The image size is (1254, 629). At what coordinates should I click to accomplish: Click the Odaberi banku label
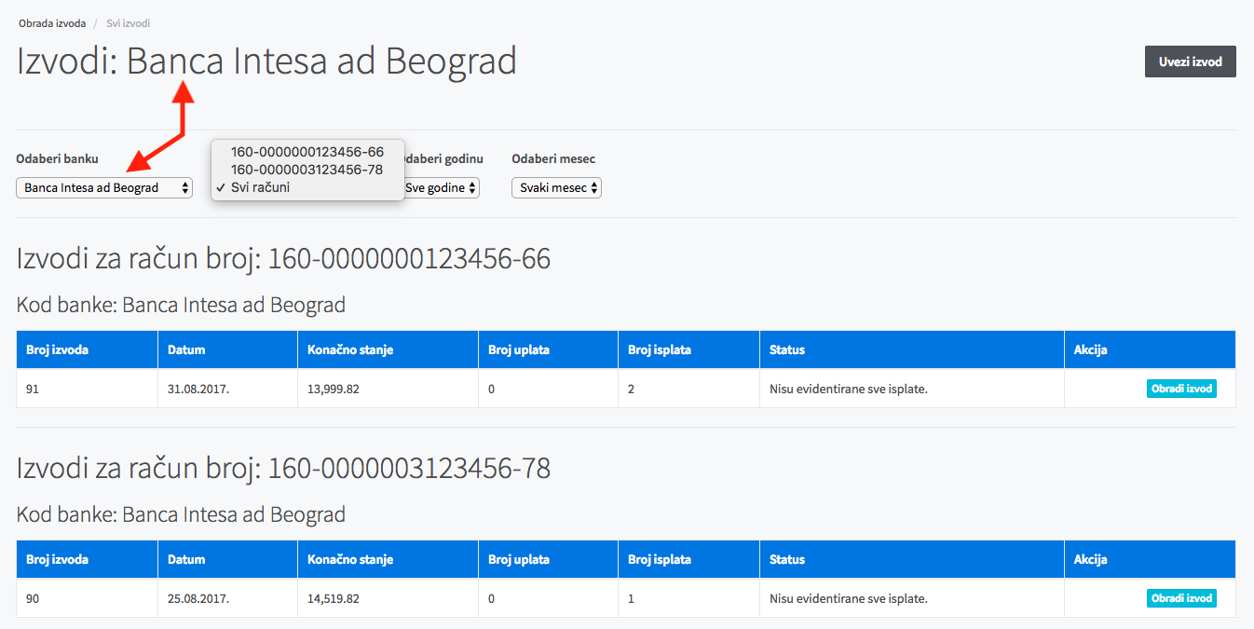pos(57,159)
